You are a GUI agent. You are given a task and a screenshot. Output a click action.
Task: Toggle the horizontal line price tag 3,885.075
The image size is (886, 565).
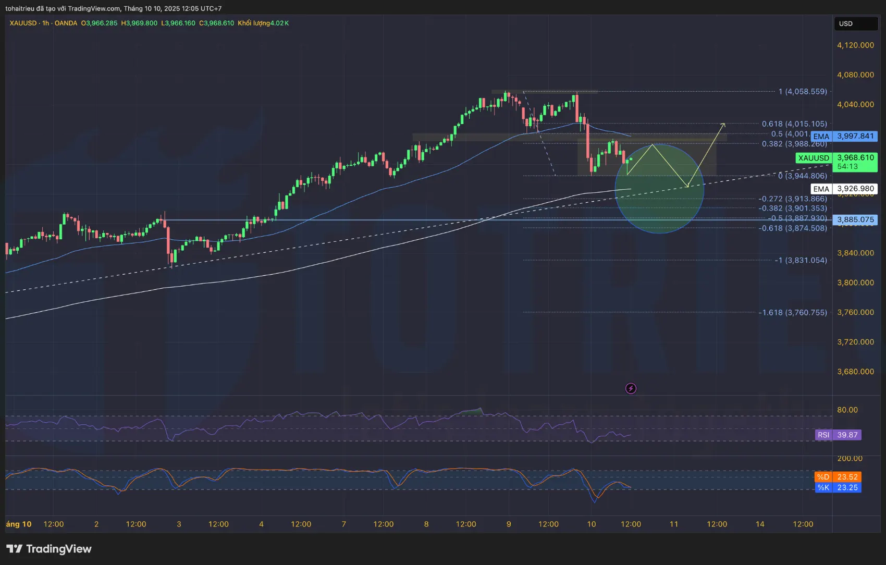coord(855,219)
